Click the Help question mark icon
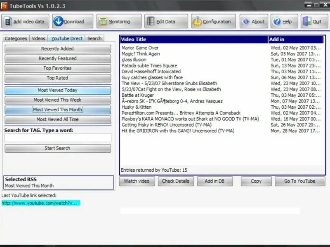Viewport: 330px width, 247px height. click(277, 21)
